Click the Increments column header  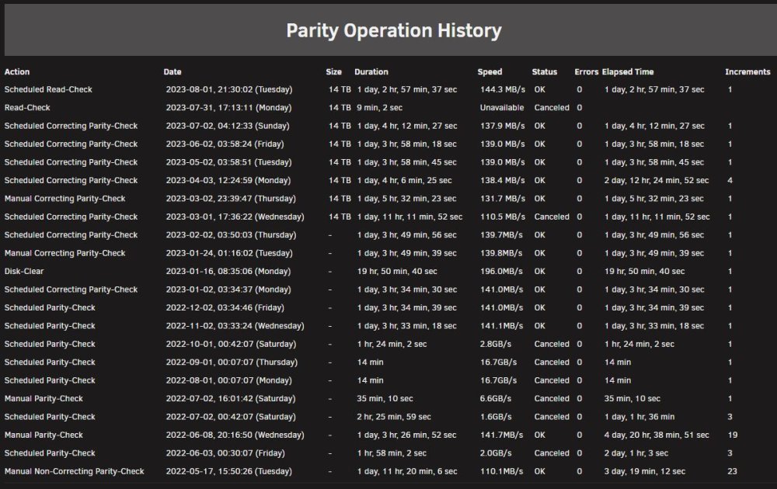coord(747,71)
